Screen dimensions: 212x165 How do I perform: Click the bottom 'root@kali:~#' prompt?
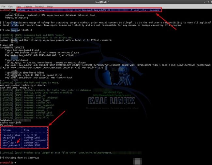pyautogui.click(x=8, y=163)
